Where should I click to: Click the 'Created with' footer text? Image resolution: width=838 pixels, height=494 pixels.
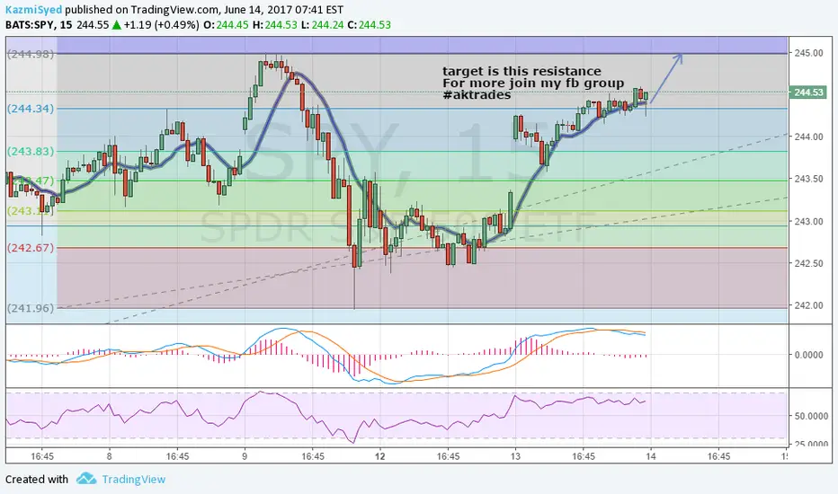tap(37, 479)
